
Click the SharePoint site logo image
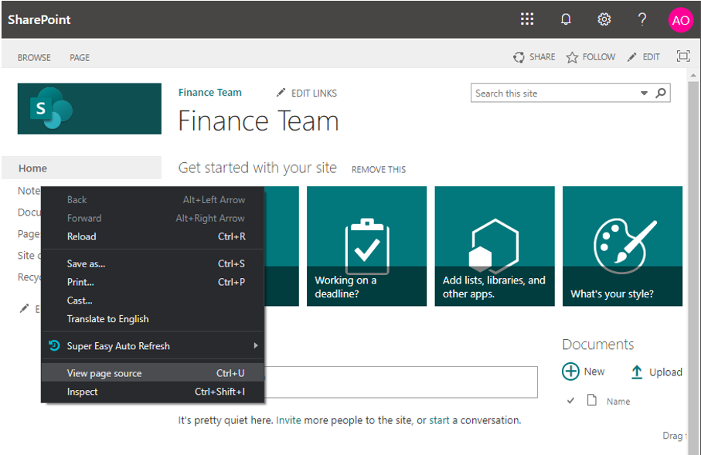(90, 109)
